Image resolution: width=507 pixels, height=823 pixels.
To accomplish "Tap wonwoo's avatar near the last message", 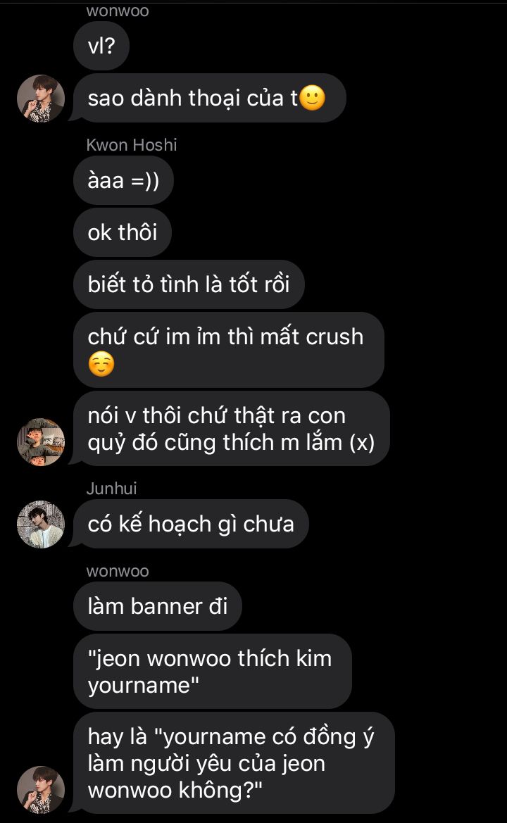I will tap(41, 789).
